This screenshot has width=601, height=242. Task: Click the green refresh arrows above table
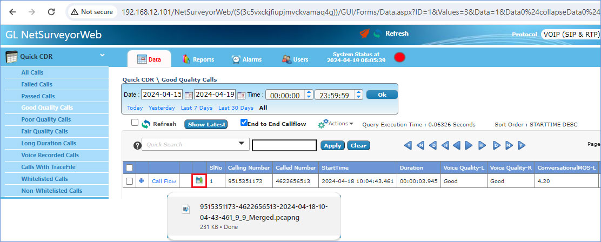pyautogui.click(x=145, y=124)
